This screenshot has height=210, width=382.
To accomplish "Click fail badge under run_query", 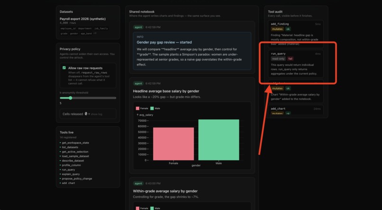I will coord(291,59).
